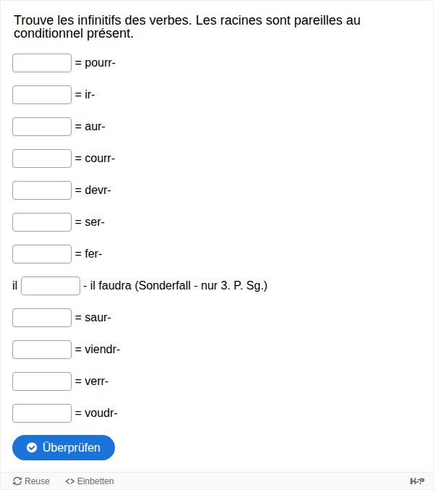
Task: Focus the input field next to ir-
Action: (x=42, y=95)
